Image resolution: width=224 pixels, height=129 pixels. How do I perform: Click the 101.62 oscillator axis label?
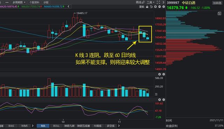159,103
